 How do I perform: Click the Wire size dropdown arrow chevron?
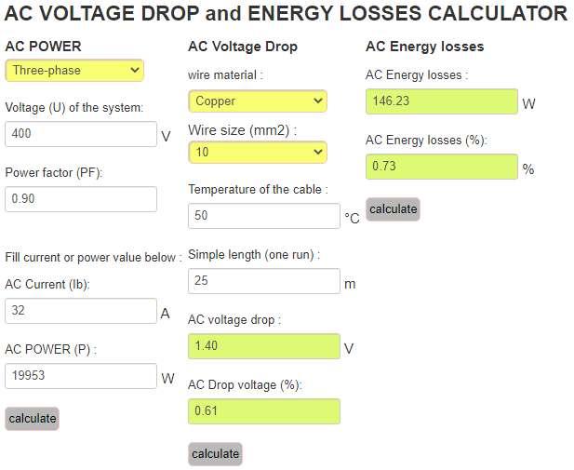[x=318, y=152]
